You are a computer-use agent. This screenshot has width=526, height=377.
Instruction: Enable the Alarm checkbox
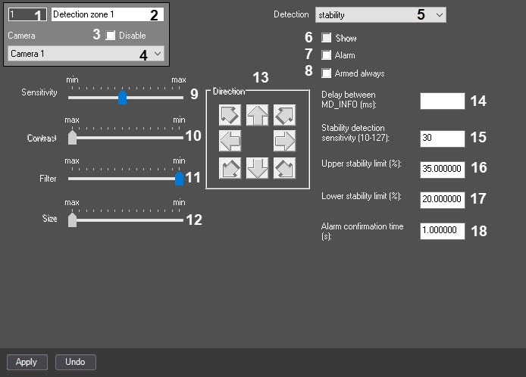326,55
